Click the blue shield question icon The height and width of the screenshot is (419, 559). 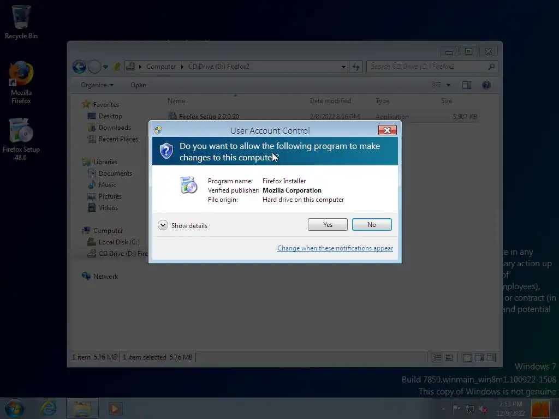pyautogui.click(x=166, y=151)
